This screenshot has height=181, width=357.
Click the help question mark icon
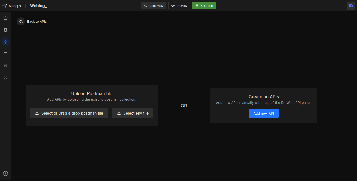pyautogui.click(x=5, y=173)
